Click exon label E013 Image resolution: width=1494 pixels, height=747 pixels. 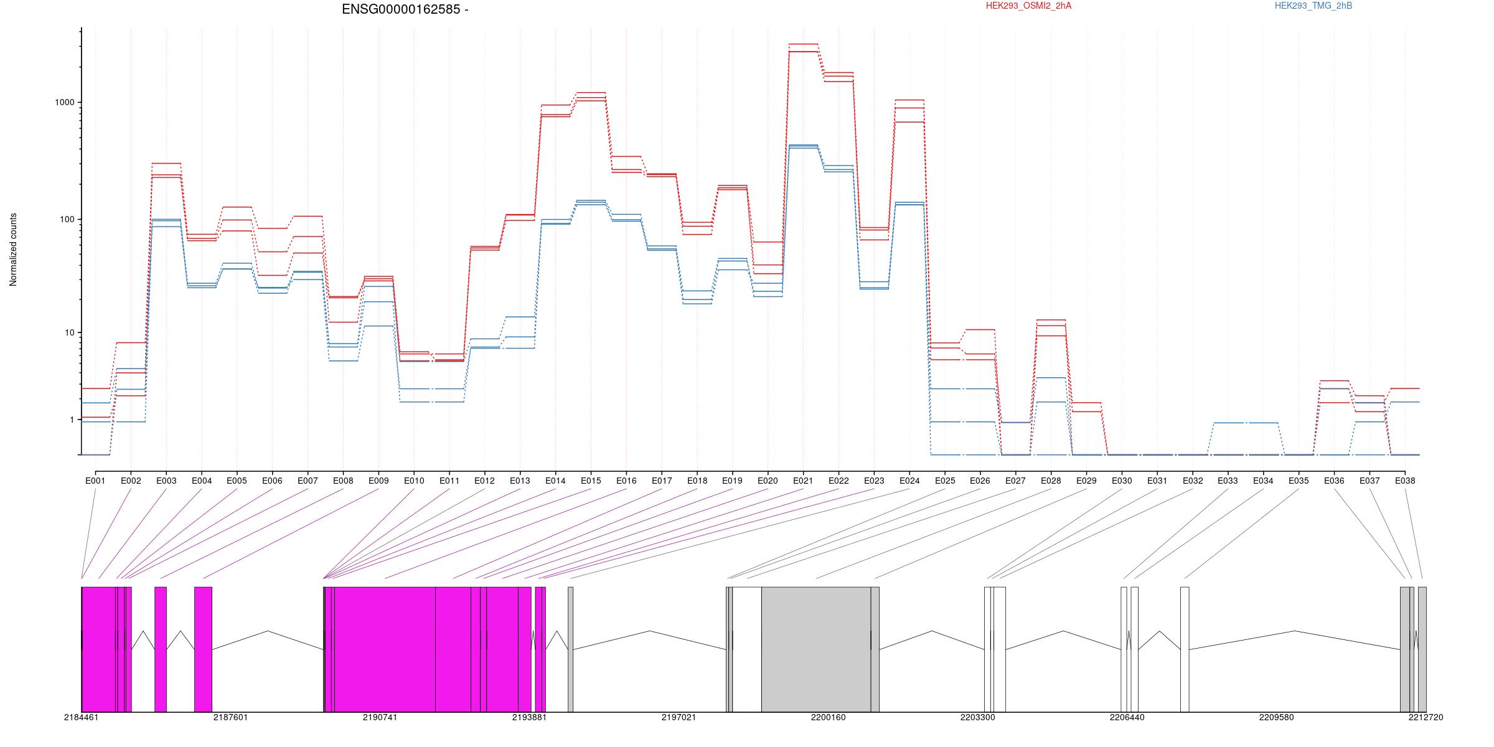tap(520, 481)
